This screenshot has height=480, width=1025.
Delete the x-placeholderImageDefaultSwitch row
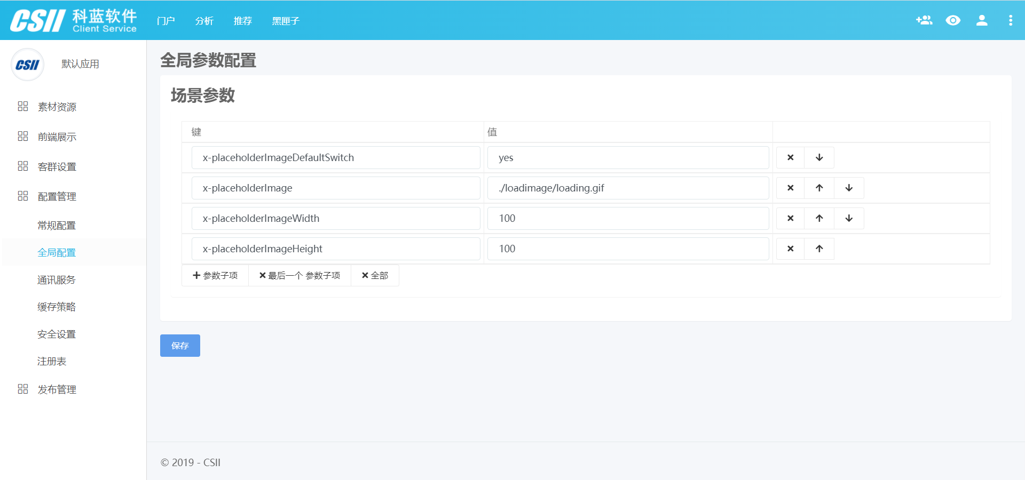click(x=791, y=157)
